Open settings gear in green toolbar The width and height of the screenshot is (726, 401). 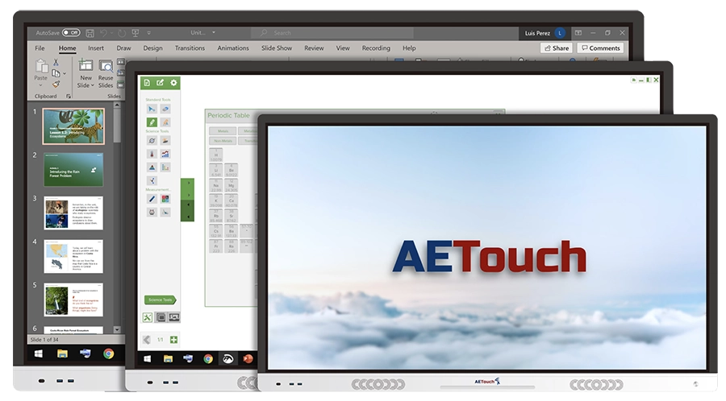[x=173, y=83]
